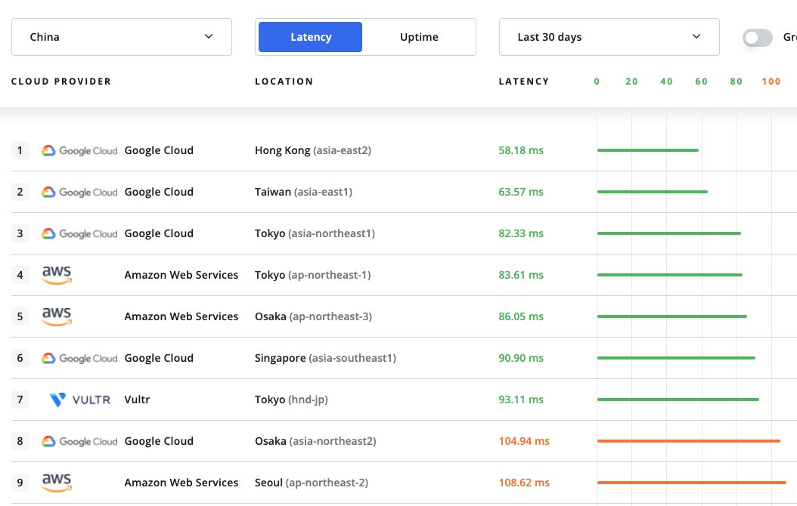Click the AWS logo in Tokyo ap-northeast-1 row
797x506 pixels.
(57, 275)
